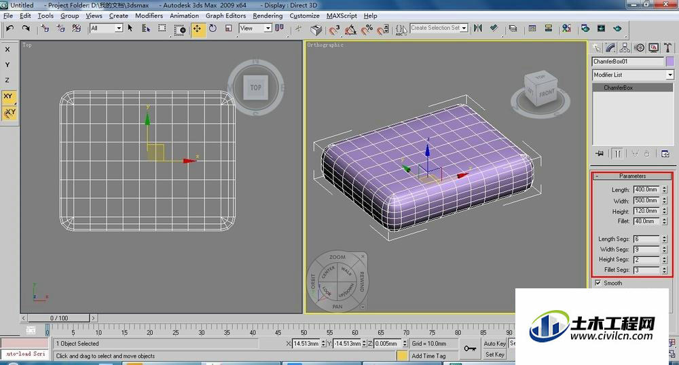
Task: Click the Use Pivot Point Center icon
Action: 279,28
